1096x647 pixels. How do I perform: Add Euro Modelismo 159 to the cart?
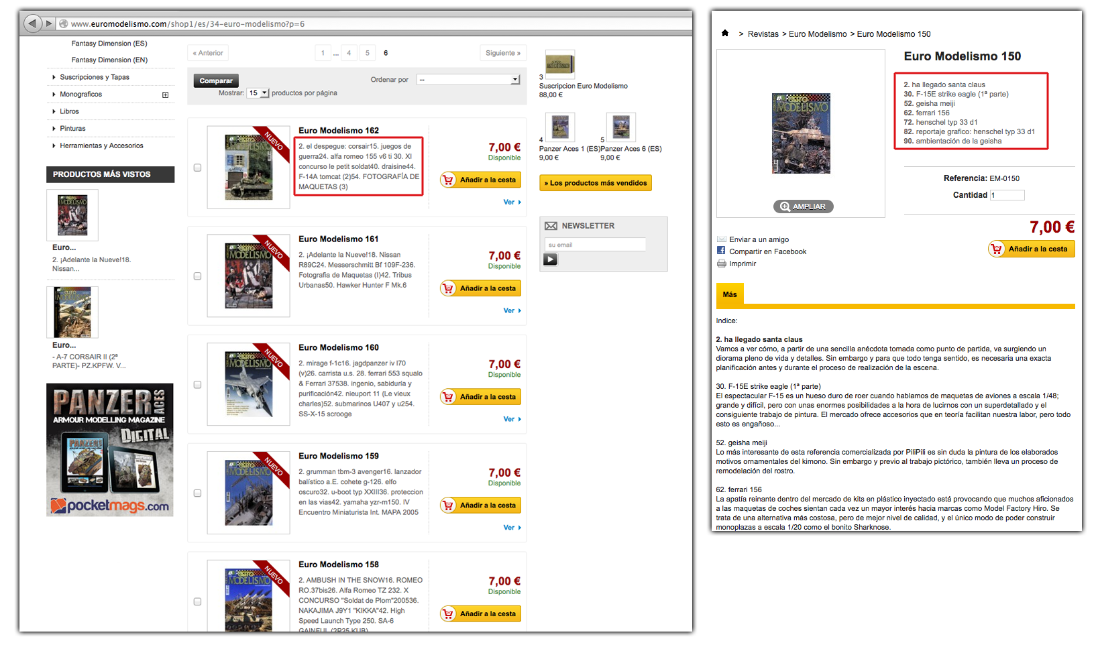tap(481, 506)
